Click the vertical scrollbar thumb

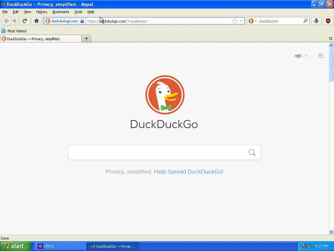(331, 64)
